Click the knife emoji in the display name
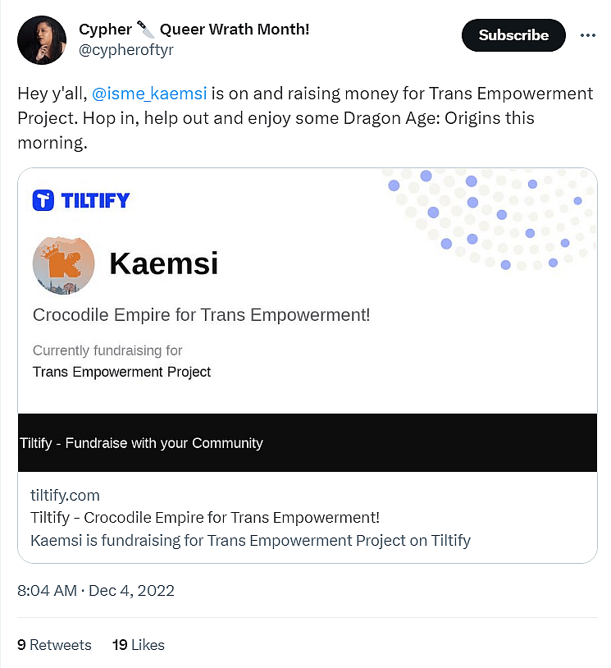 146,30
